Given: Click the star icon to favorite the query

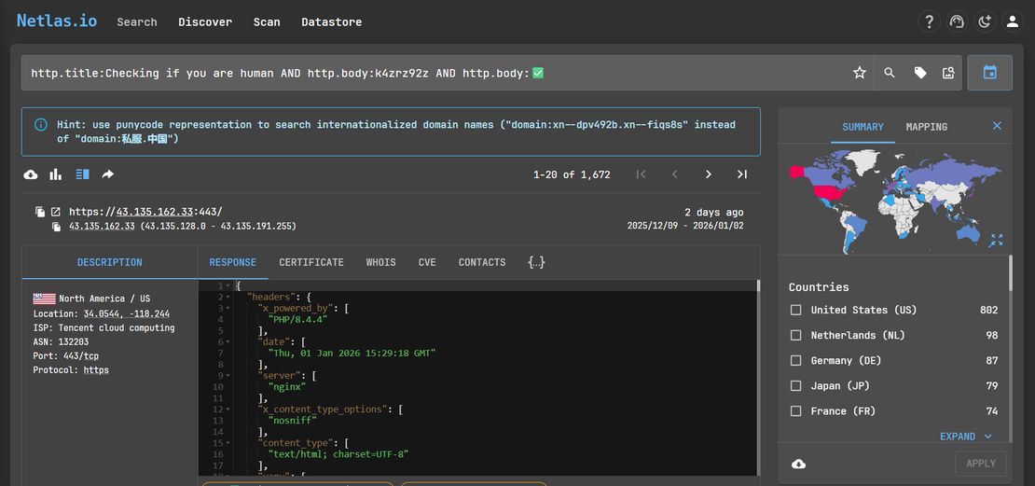Looking at the screenshot, I should tap(859, 73).
